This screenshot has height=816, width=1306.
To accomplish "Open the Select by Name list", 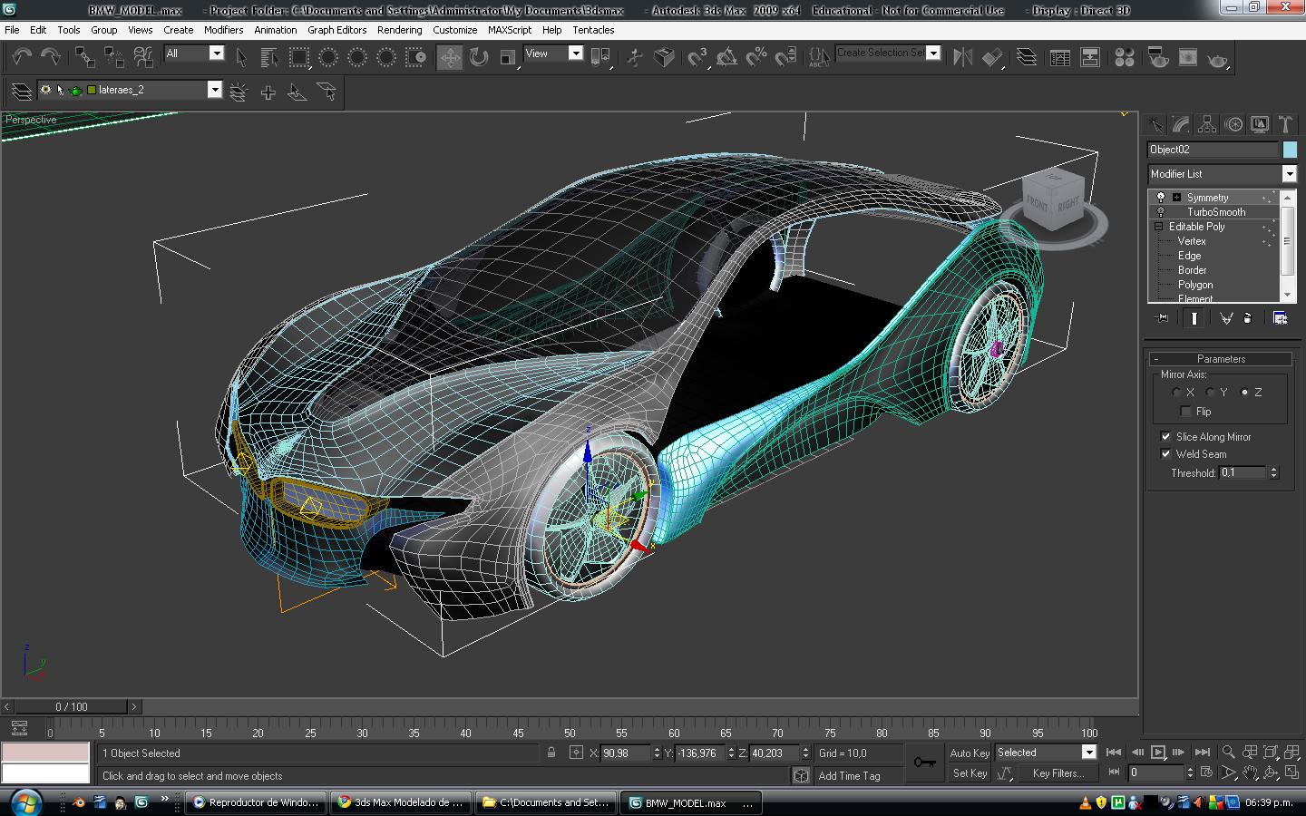I will point(269,57).
